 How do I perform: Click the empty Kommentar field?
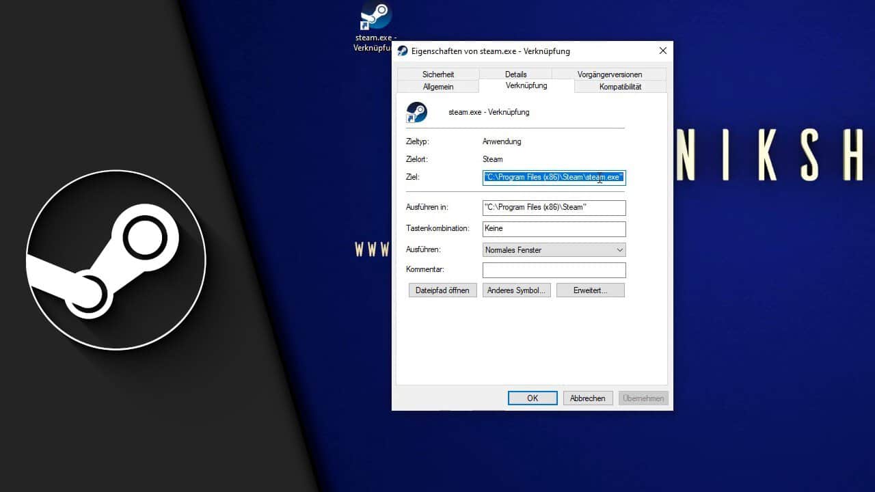(554, 271)
